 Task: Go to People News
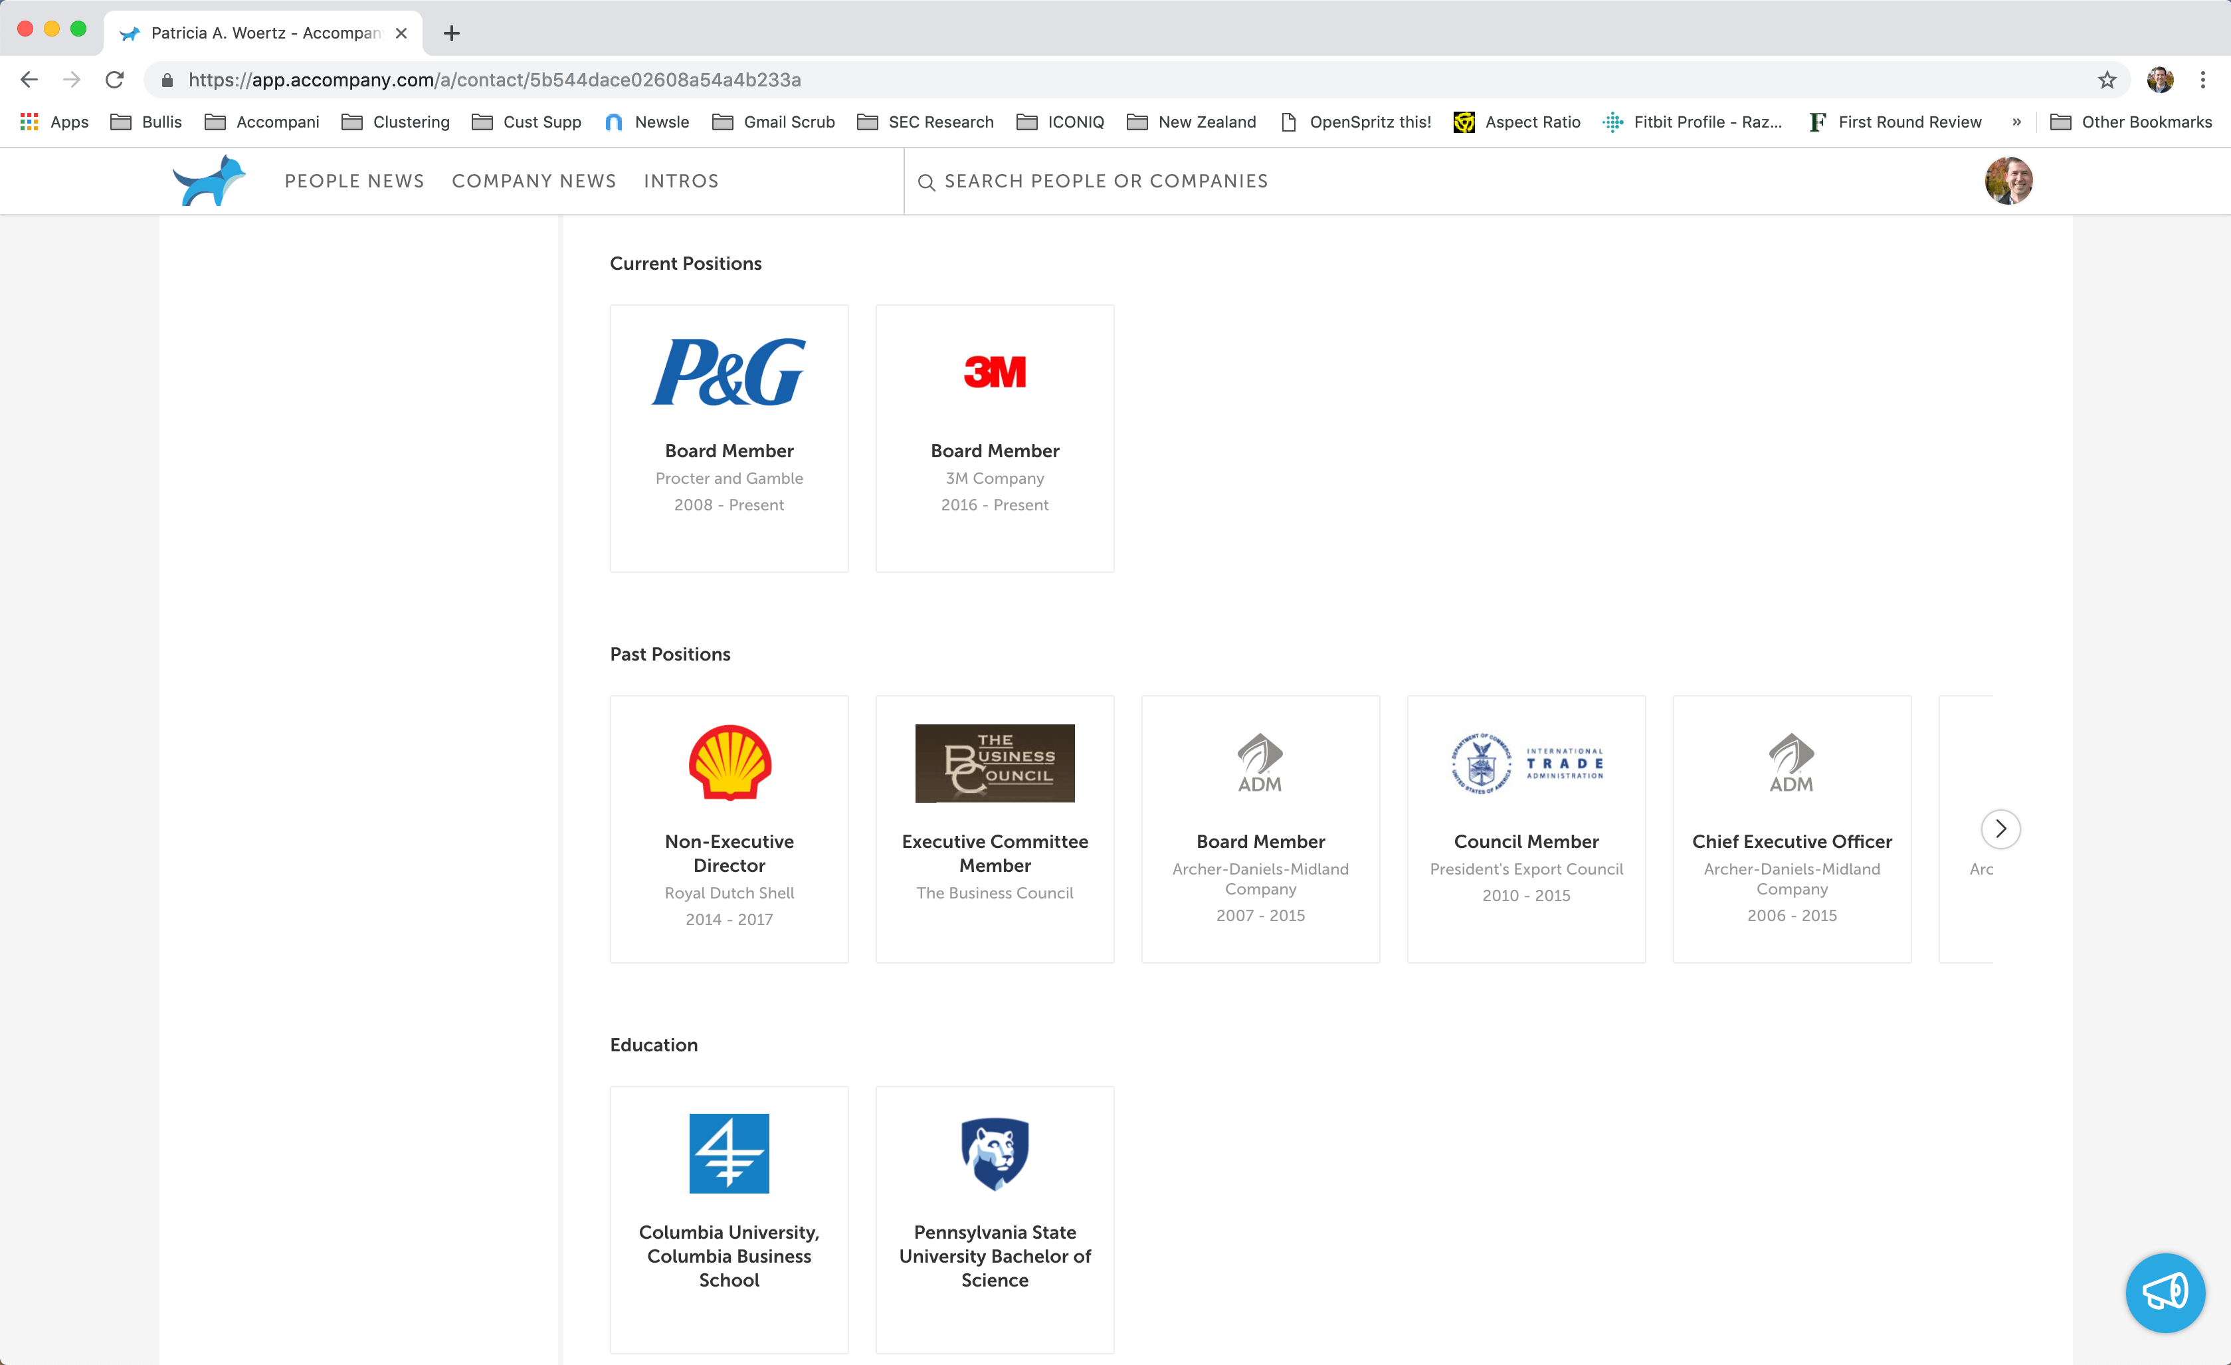click(354, 181)
